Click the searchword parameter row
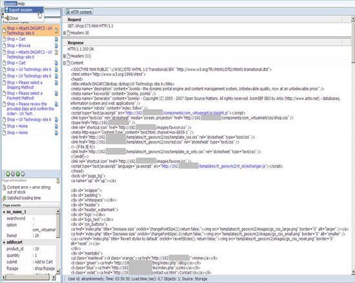Viewport: 355px width, 283px height. point(29,218)
